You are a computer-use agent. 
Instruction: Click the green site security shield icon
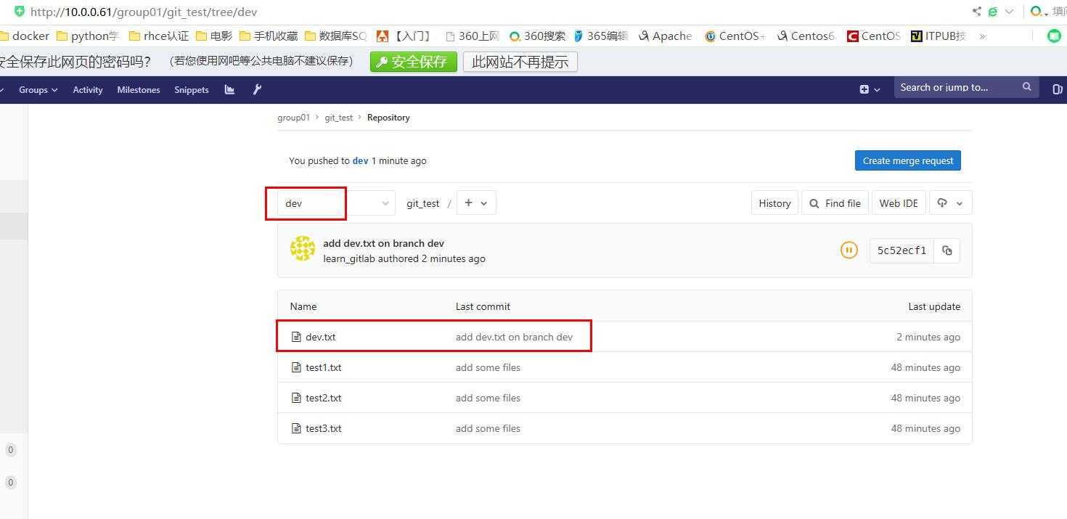pos(19,11)
